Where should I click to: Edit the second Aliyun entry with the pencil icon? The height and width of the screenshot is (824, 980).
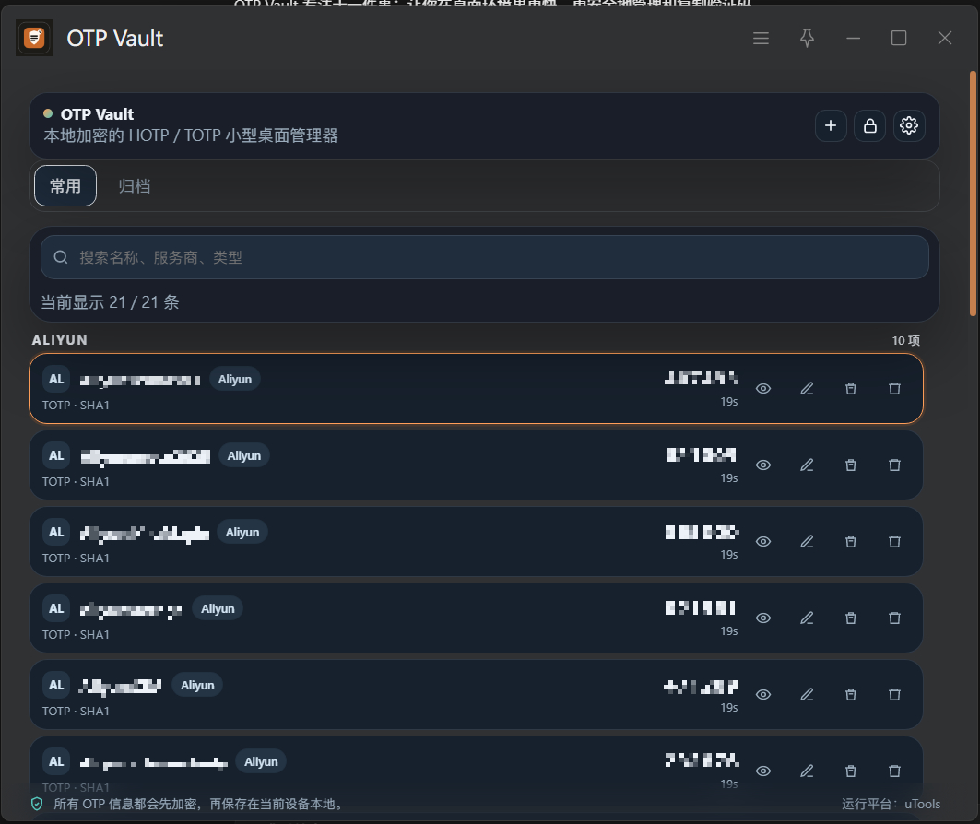tap(807, 465)
